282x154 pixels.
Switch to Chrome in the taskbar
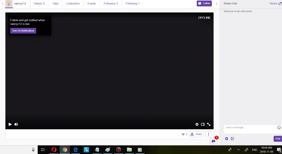pos(65,150)
